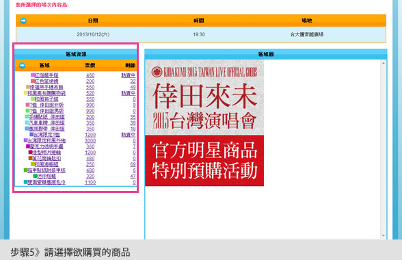Click the 360 price link
This screenshot has height=260, width=402.
click(90, 146)
